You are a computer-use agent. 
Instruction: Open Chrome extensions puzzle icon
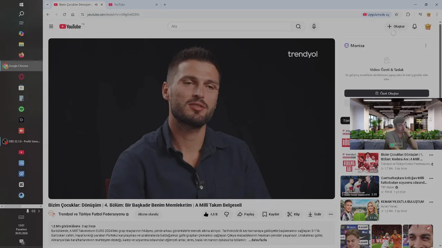[x=408, y=14]
